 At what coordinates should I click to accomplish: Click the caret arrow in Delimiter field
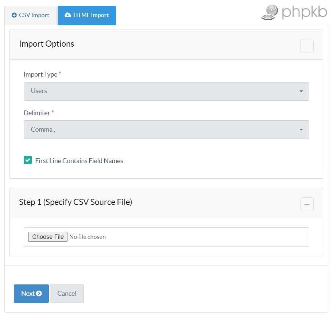point(301,129)
